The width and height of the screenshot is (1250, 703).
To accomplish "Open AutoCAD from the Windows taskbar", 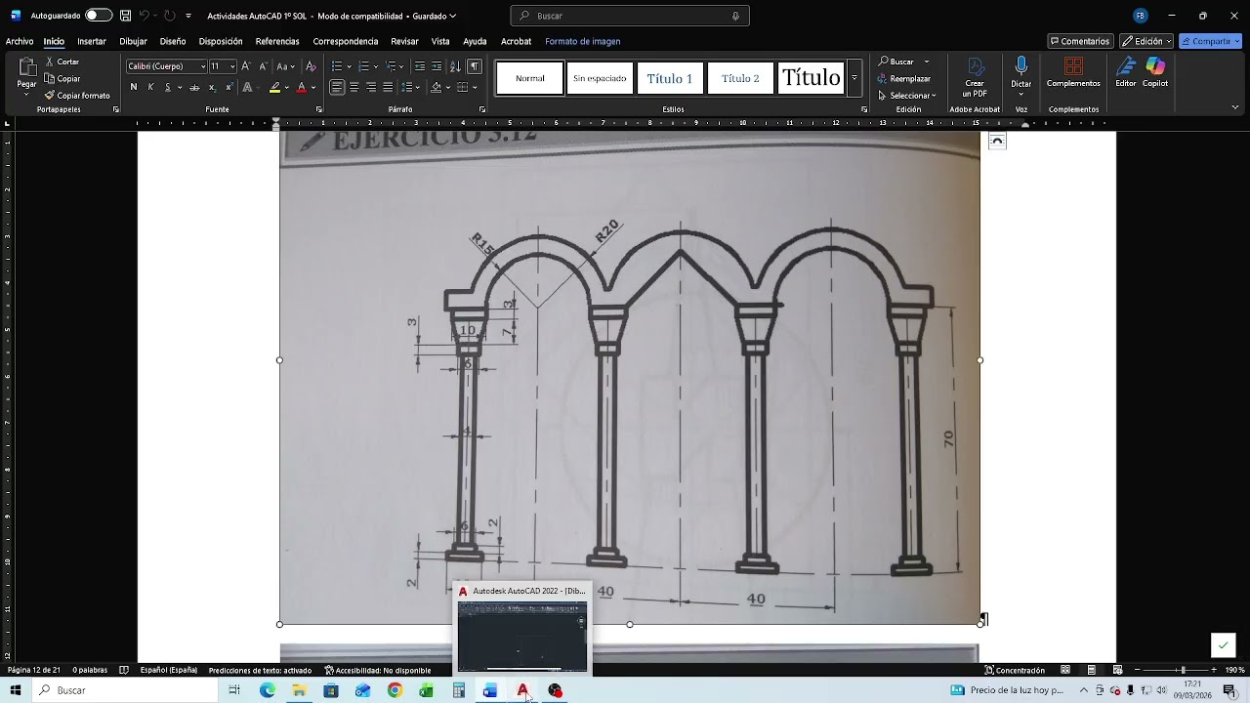I will pos(522,690).
